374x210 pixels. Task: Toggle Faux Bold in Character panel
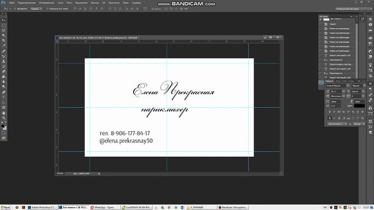tap(330, 112)
